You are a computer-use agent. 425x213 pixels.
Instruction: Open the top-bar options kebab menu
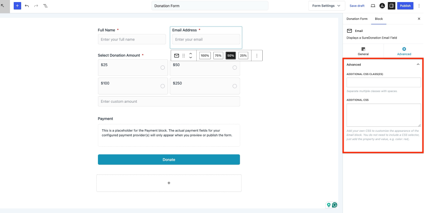coord(419,6)
